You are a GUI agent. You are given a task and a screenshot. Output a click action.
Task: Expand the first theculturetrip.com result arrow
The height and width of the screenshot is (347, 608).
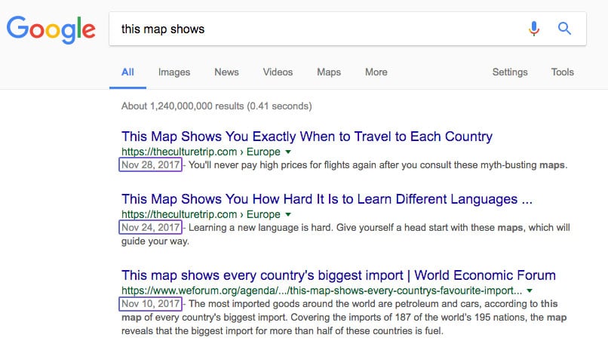(x=288, y=152)
